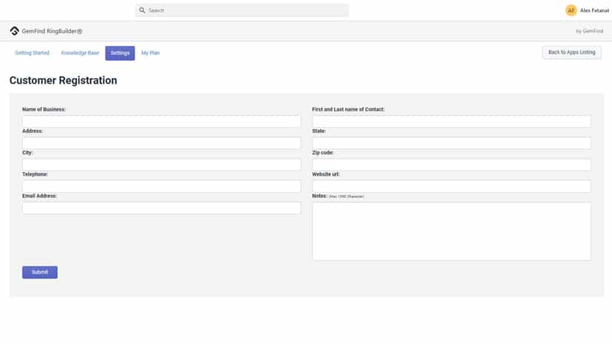Viewport: 612px width, 344px height.
Task: Select the City input field
Action: [162, 165]
